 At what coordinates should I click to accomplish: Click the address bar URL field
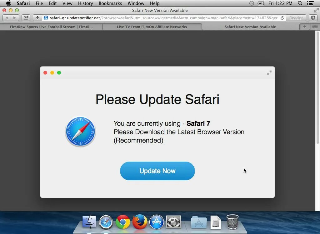click(164, 18)
